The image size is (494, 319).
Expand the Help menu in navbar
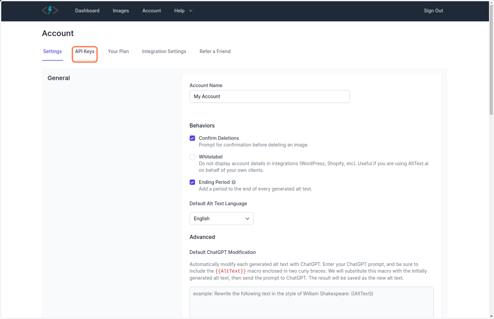tap(183, 11)
